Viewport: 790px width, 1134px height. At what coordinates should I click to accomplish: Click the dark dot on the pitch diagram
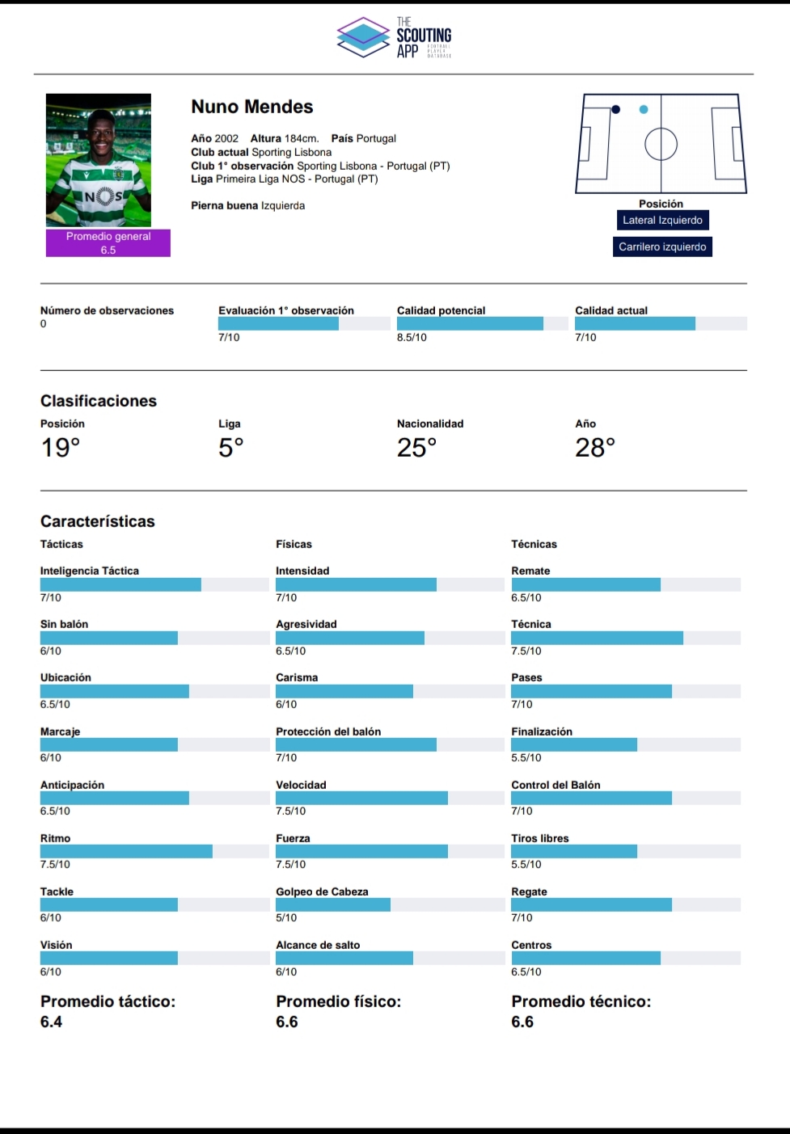(x=615, y=110)
